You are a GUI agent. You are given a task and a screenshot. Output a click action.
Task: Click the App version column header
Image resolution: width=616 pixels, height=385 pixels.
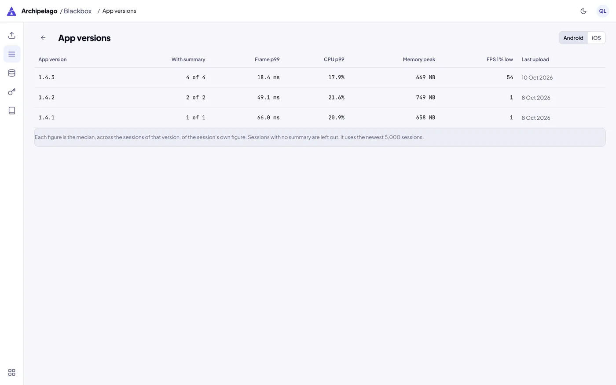tap(52, 59)
